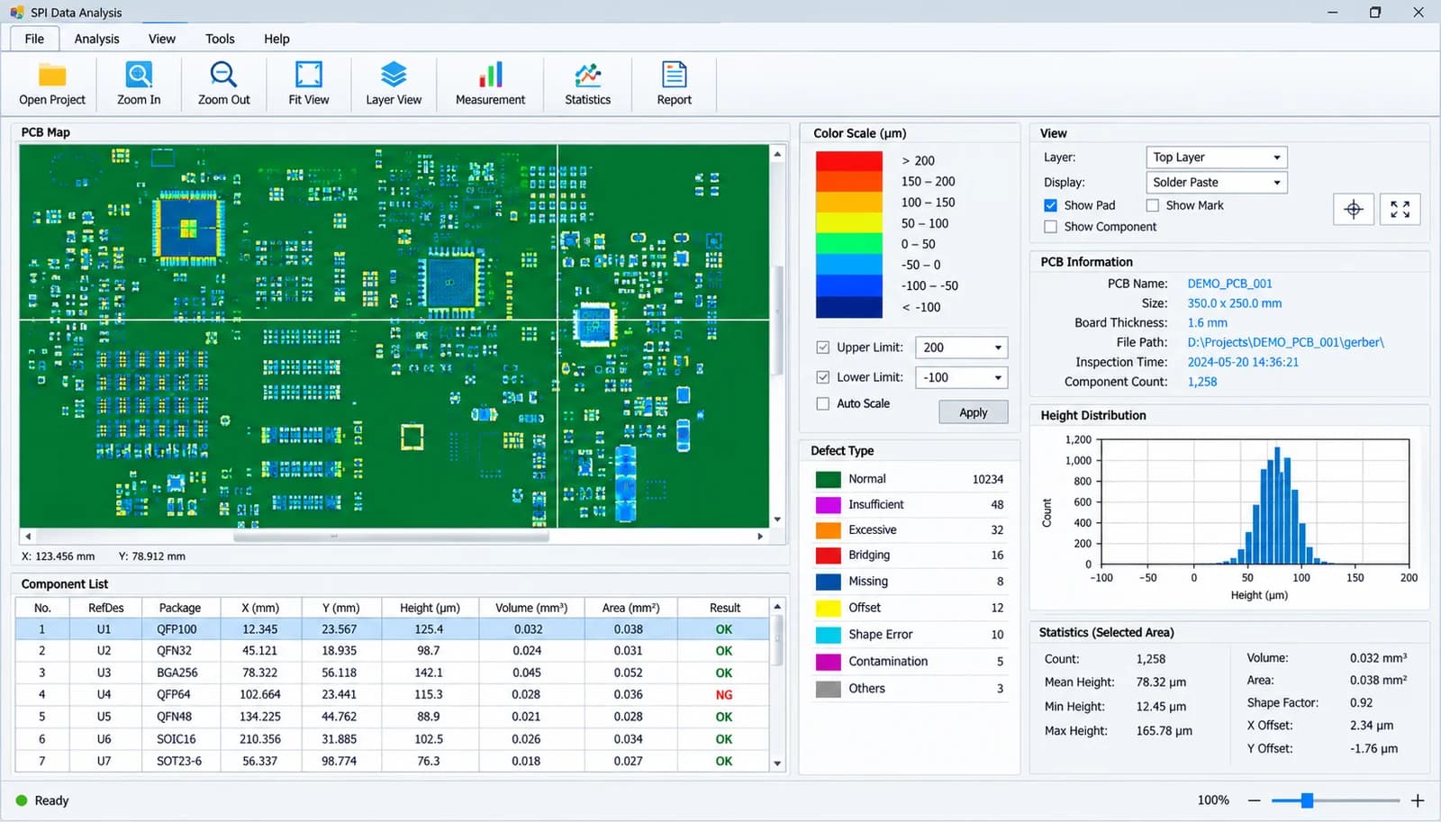Sort by the Package column header
The height and width of the screenshot is (822, 1441).
(x=179, y=608)
